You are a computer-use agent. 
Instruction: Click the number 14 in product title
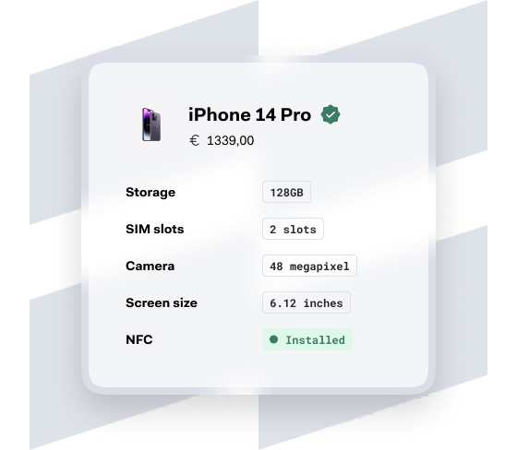(x=266, y=115)
